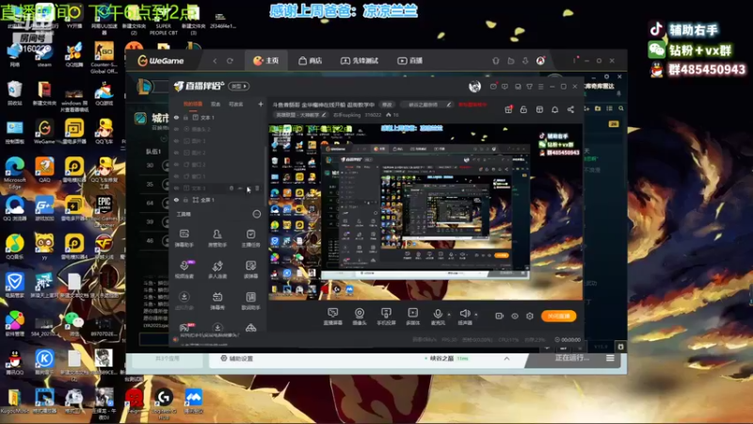Click the orange 关闭直播 button

(x=558, y=316)
